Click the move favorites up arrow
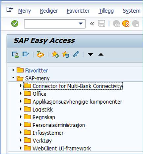This screenshot has height=154, width=143. [x=101, y=54]
